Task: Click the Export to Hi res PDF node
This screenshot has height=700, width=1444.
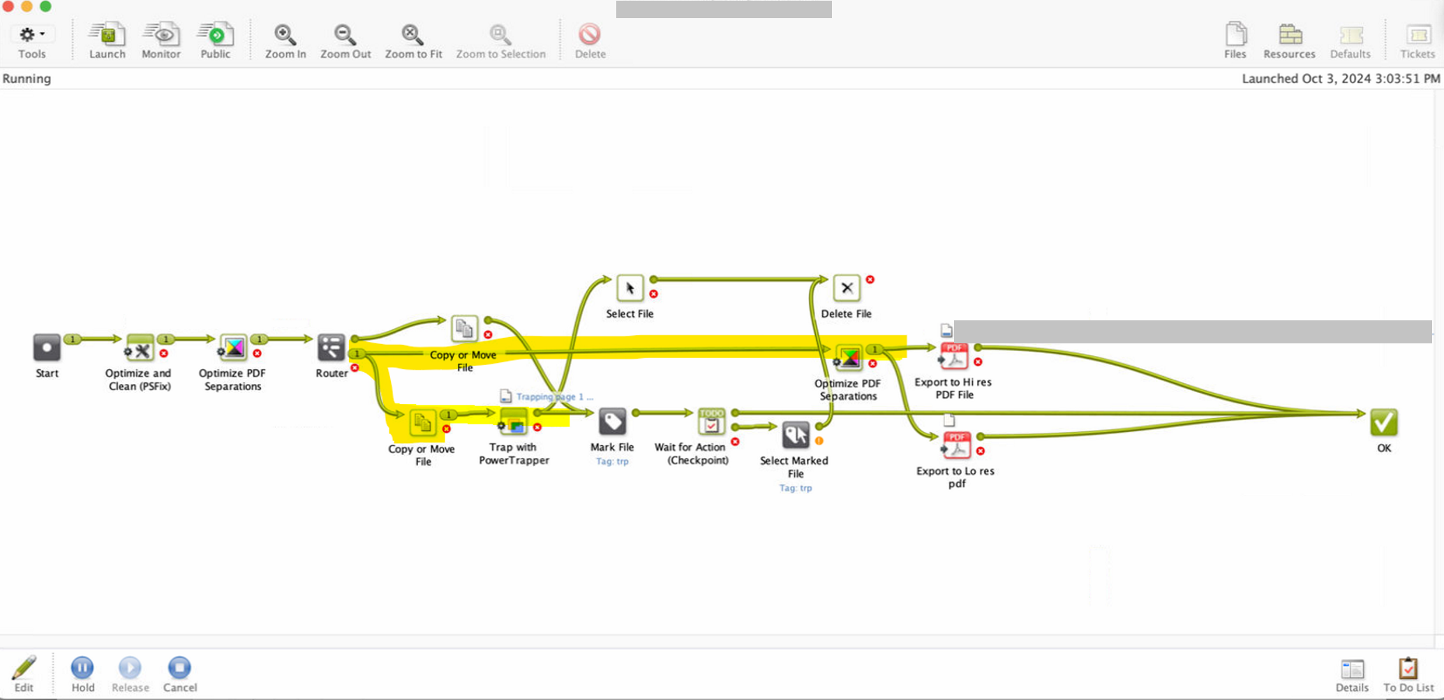Action: click(954, 357)
